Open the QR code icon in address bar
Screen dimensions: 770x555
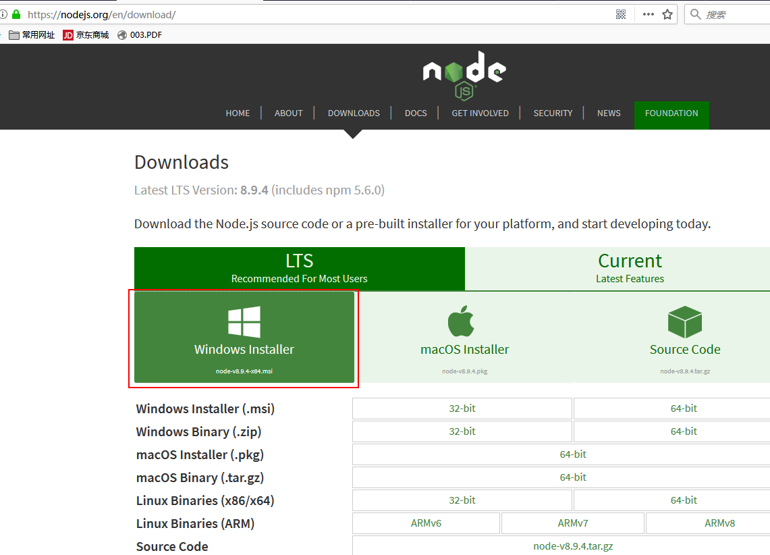621,14
